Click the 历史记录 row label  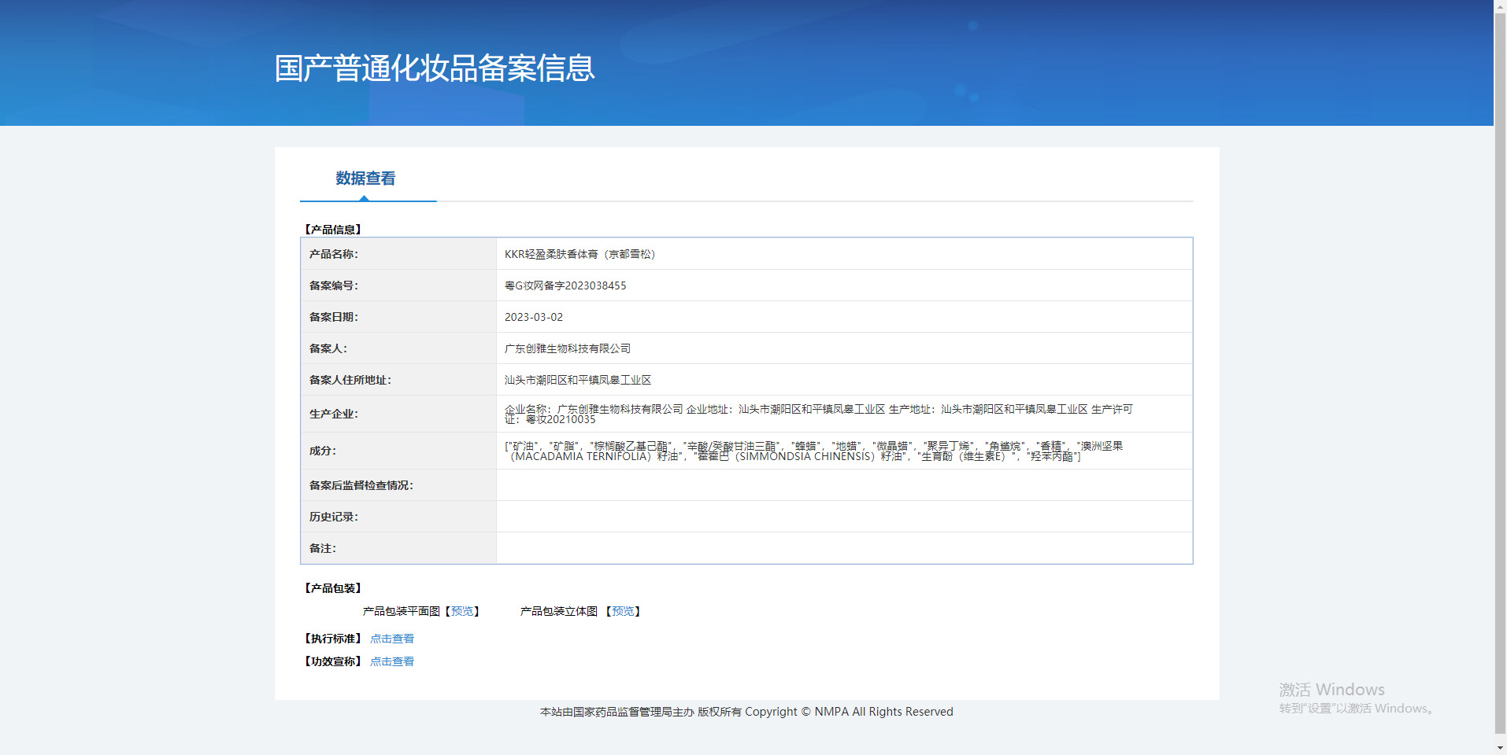click(x=334, y=517)
